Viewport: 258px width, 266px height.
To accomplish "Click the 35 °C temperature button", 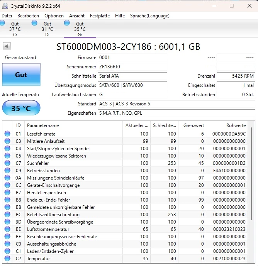I will [x=21, y=108].
